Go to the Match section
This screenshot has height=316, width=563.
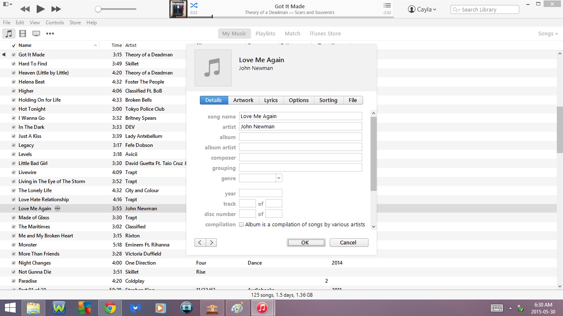tap(293, 34)
